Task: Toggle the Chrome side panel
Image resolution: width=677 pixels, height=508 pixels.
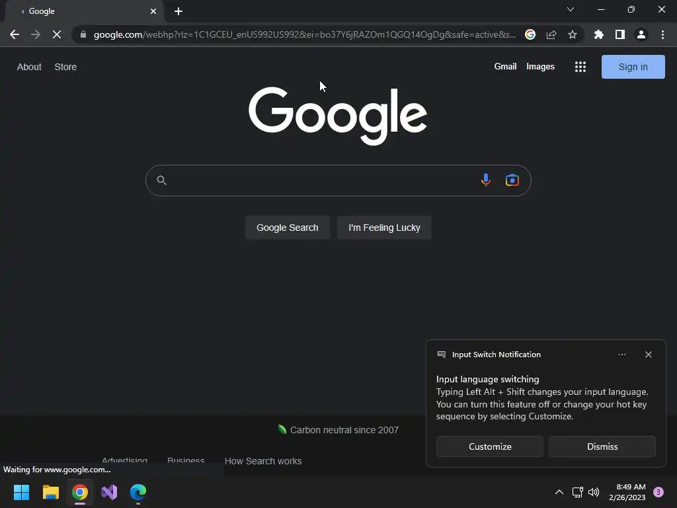Action: pos(620,34)
